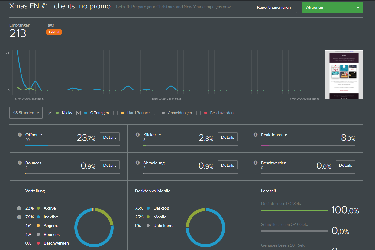Click info icon beside Inaktive

(19, 217)
